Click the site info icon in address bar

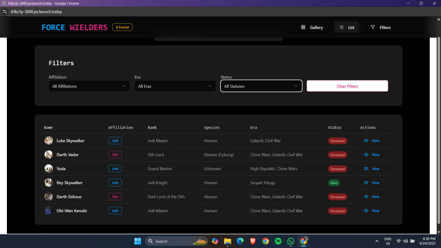tap(5, 12)
